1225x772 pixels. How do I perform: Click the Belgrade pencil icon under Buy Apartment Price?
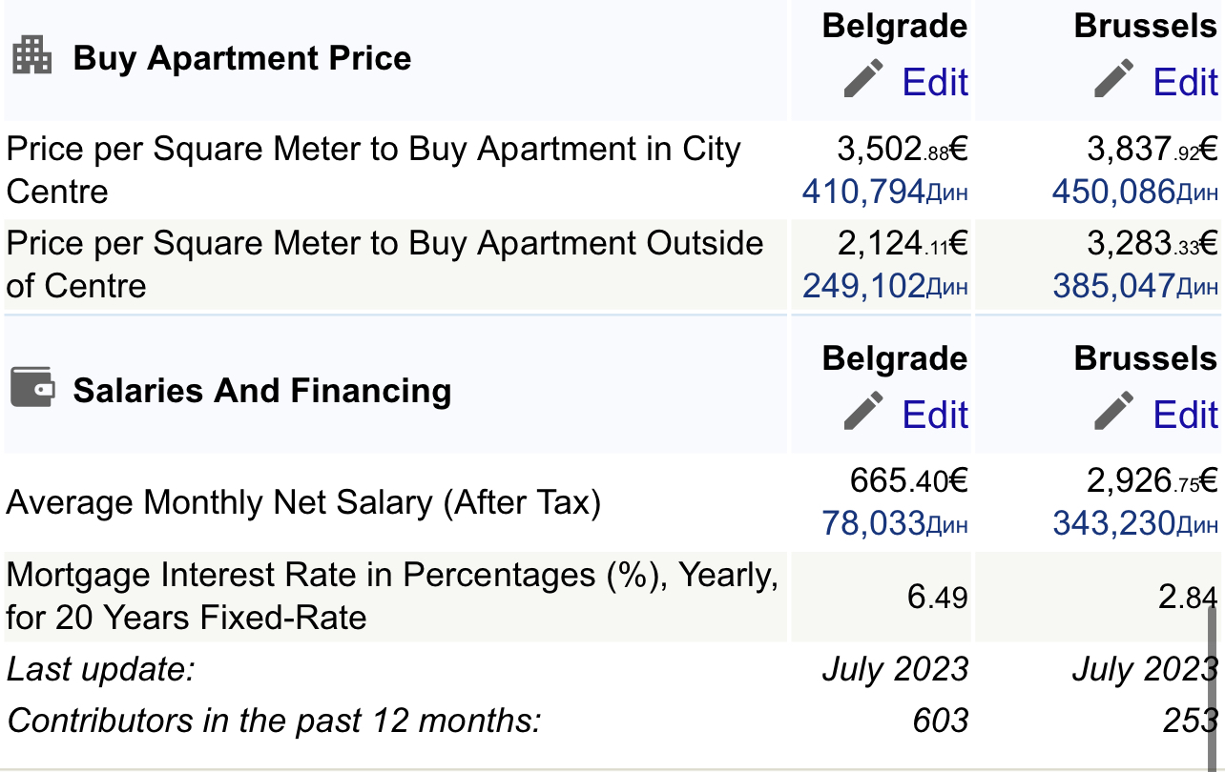(864, 79)
